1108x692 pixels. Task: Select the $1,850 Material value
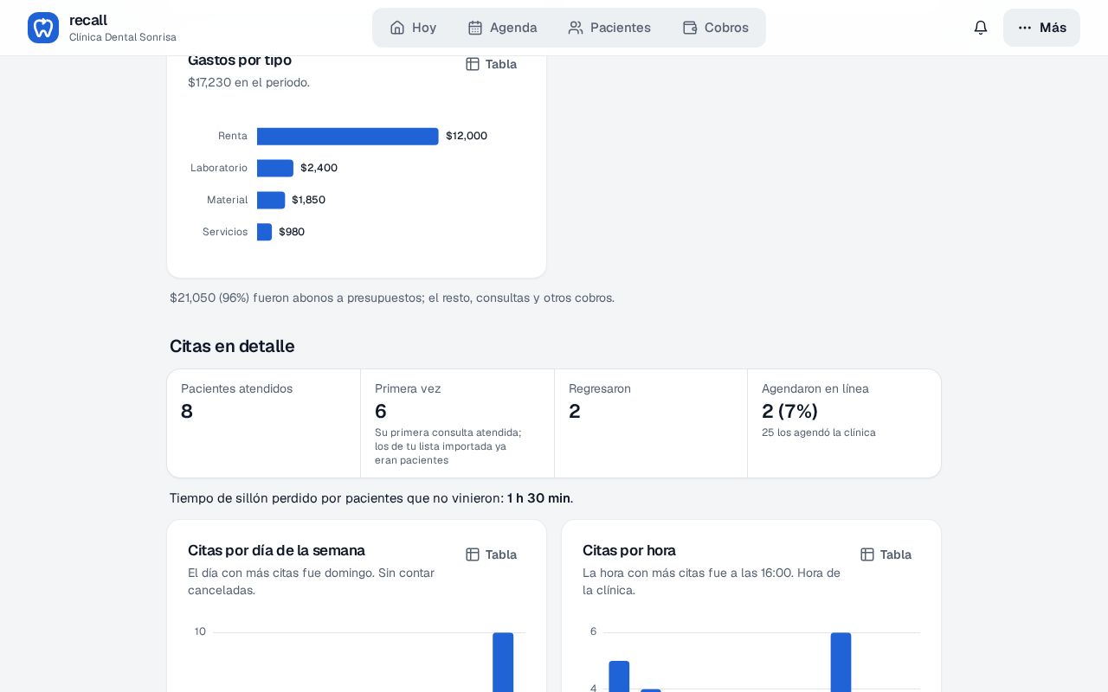(x=309, y=200)
